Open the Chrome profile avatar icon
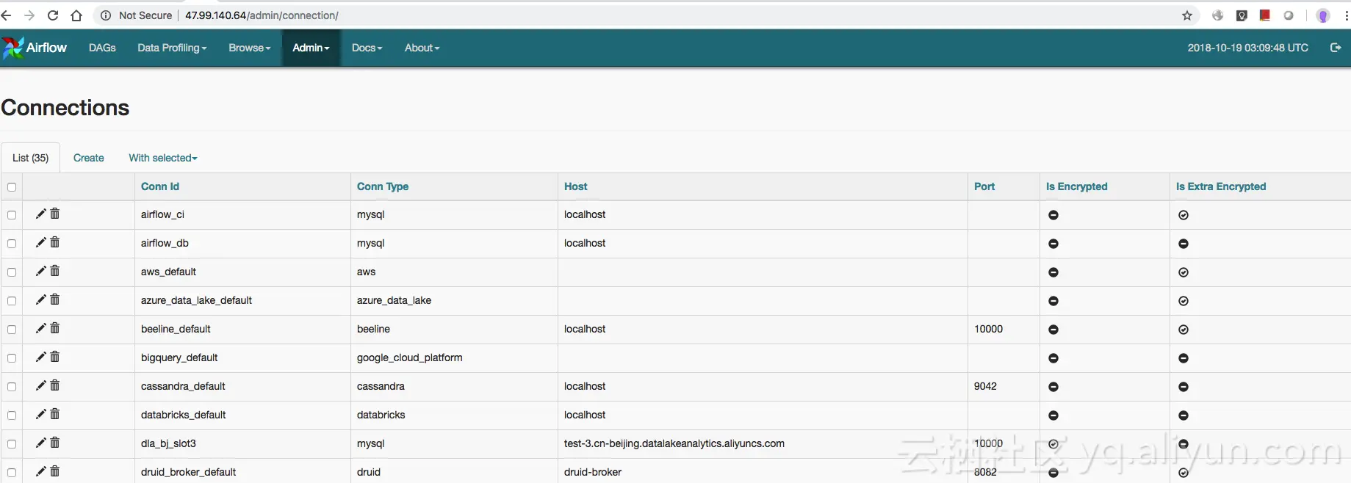This screenshot has height=483, width=1351. click(1323, 15)
